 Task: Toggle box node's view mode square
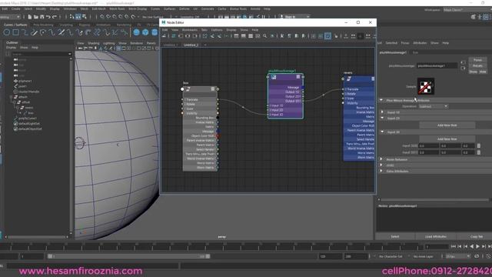point(213,89)
